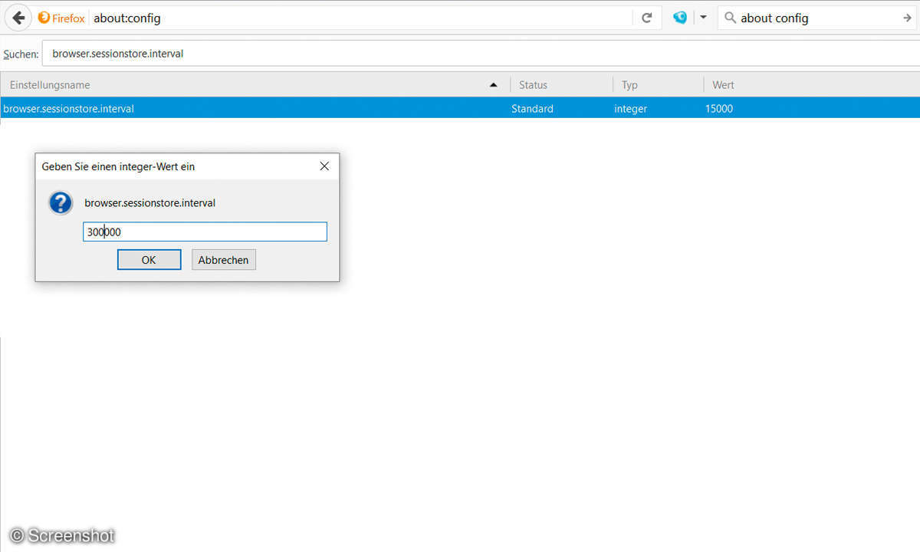Image resolution: width=920 pixels, height=552 pixels.
Task: Sort by the Typ column header
Action: click(x=658, y=85)
